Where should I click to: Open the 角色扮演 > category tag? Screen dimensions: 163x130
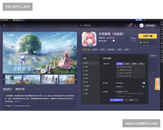coord(111,50)
